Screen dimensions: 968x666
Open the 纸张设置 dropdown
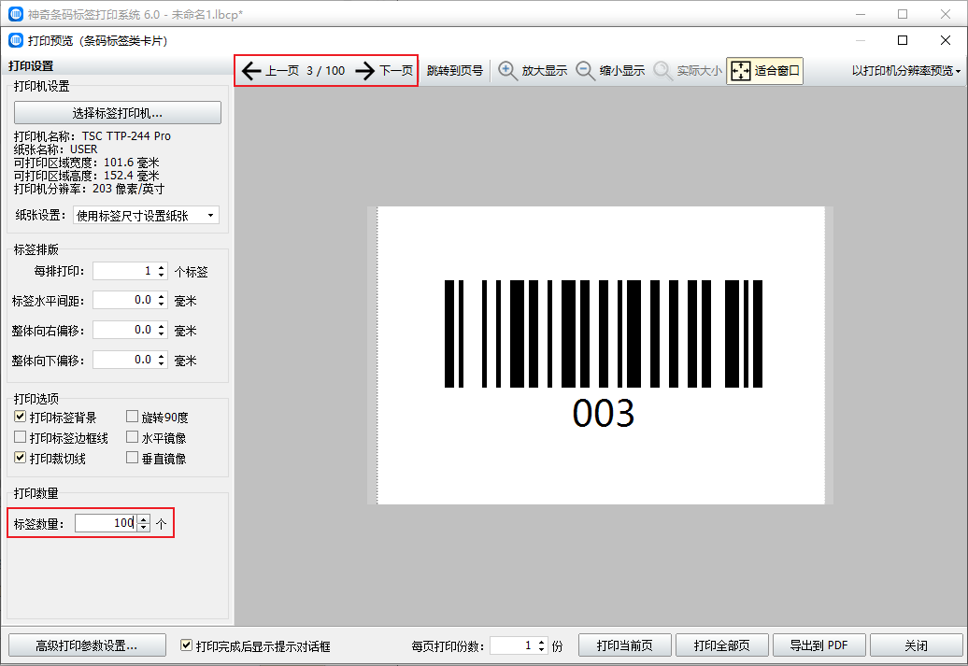147,216
